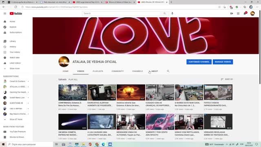Click the Customize Channel button
Image resolution: width=261 pixels, height=147 pixels.
pyautogui.click(x=199, y=62)
